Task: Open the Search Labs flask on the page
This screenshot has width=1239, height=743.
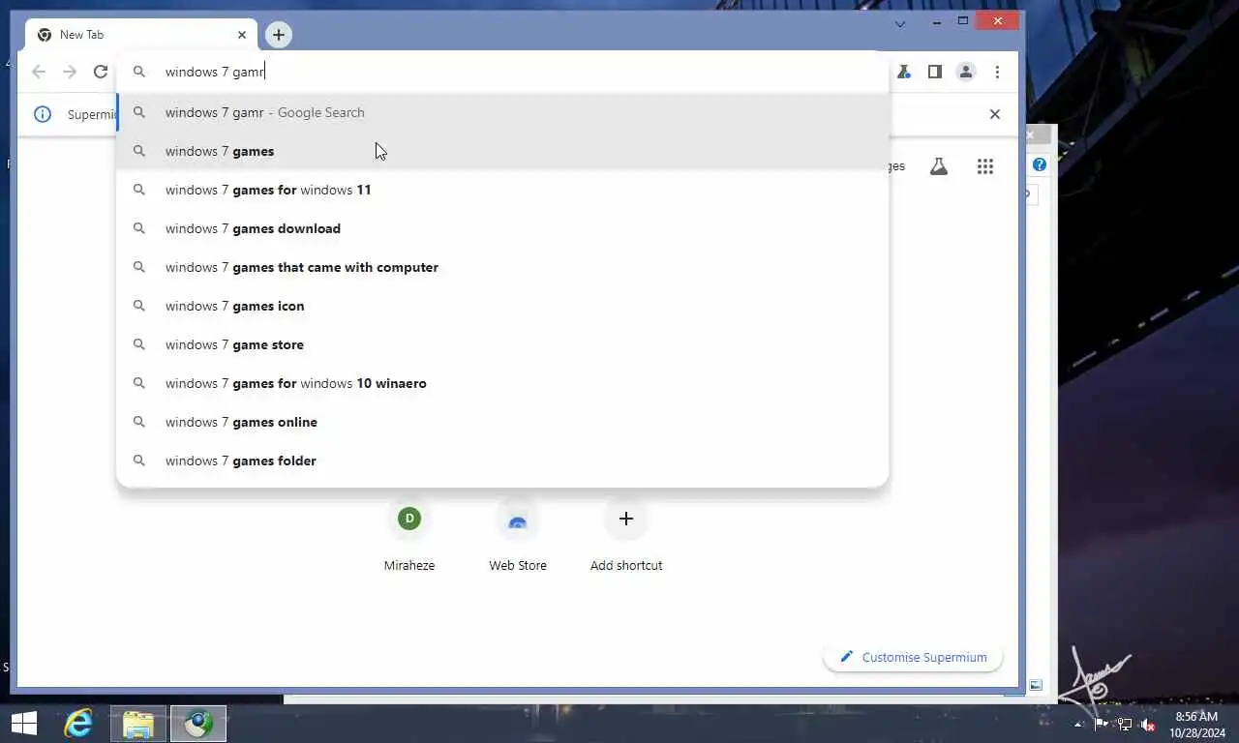Action: 939,166
